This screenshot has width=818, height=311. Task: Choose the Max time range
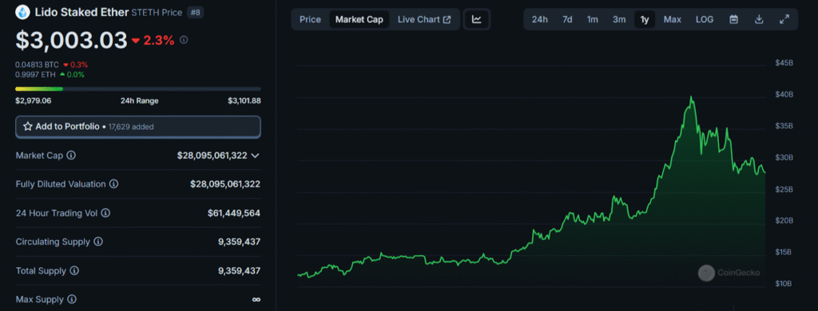pos(672,19)
